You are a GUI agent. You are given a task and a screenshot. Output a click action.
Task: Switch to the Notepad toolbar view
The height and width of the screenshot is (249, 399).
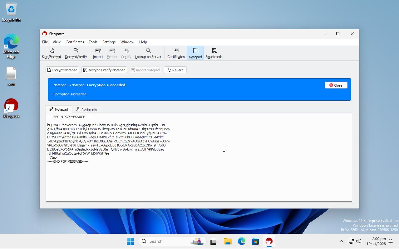point(195,53)
